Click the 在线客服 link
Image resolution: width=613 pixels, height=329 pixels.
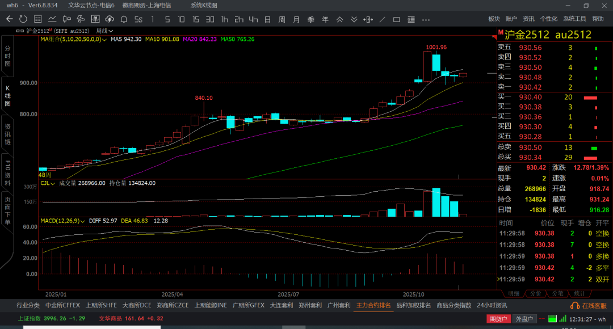[594, 306]
